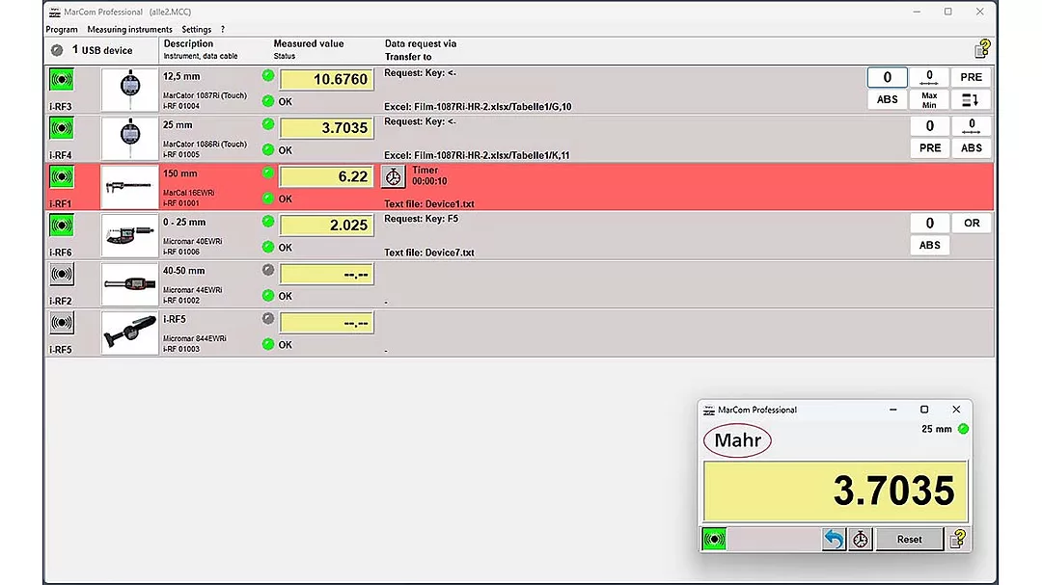Click the zero tolerance button in the 25 mm row
The width and height of the screenshot is (1042, 585).
coord(971,125)
